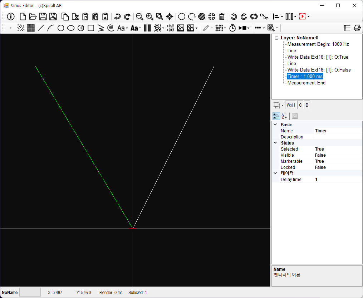The width and height of the screenshot is (363, 298).
Task: Click the WxH size button
Action: 291,105
